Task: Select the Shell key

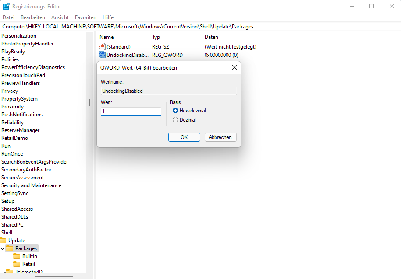Action: click(x=7, y=233)
